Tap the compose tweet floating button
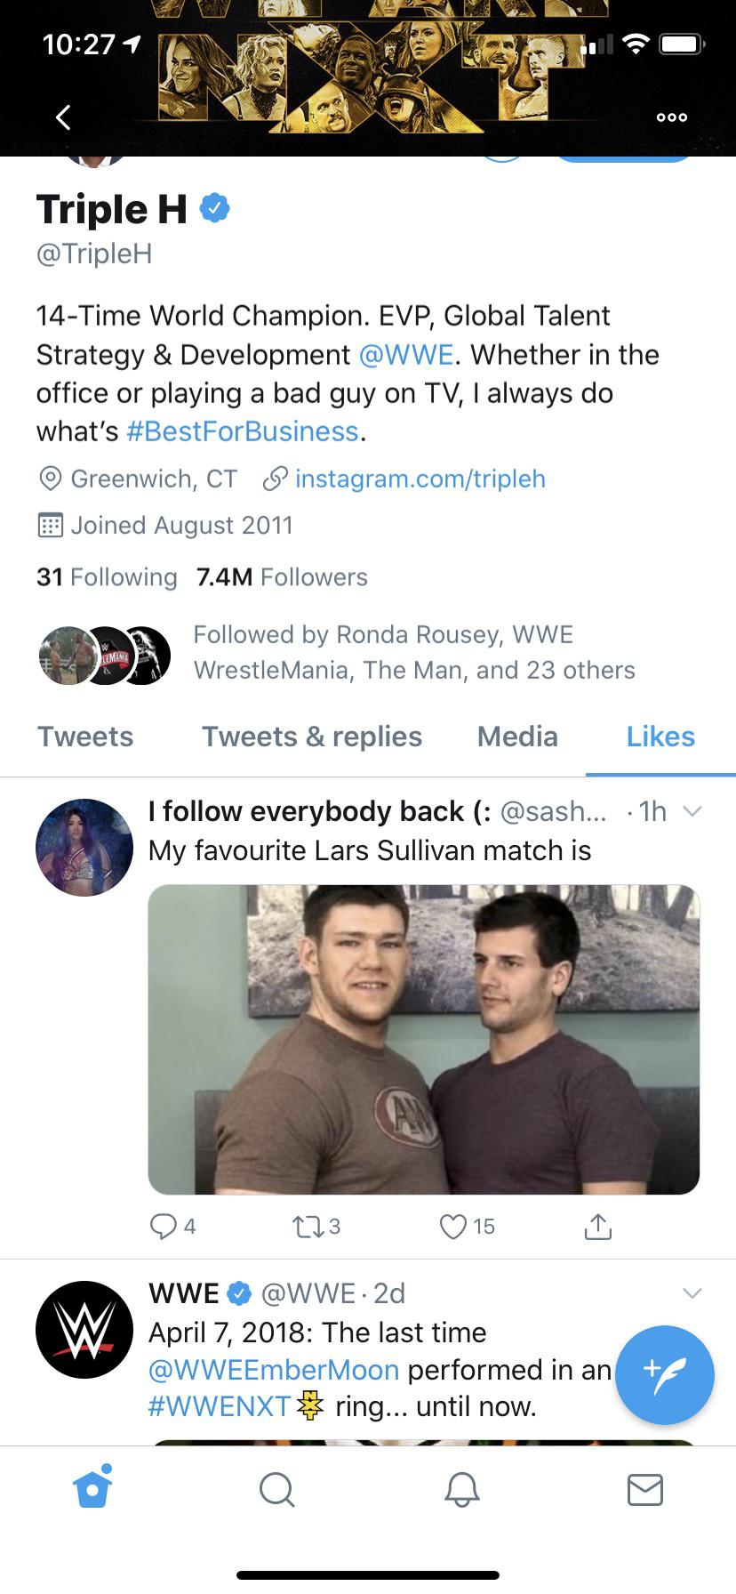This screenshot has height=1594, width=736. [664, 1374]
